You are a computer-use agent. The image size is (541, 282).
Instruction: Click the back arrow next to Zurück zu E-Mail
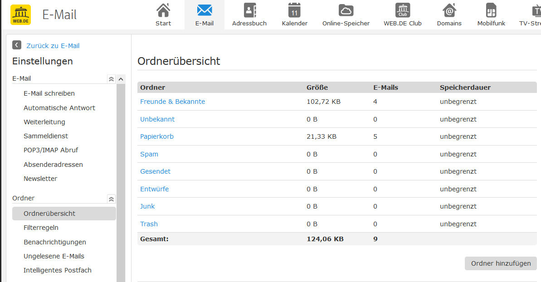tap(17, 45)
